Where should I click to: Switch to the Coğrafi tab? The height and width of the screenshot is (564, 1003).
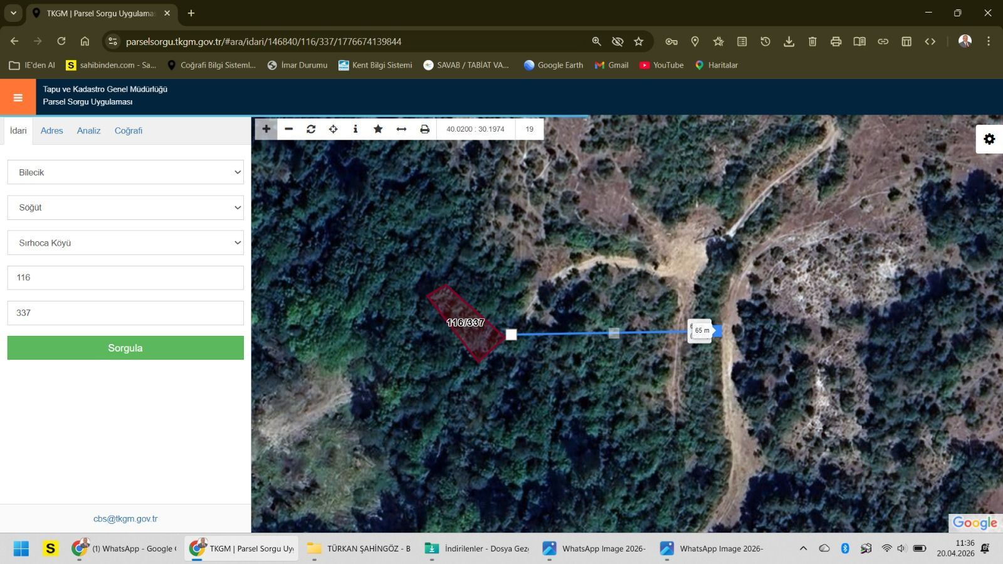(129, 131)
